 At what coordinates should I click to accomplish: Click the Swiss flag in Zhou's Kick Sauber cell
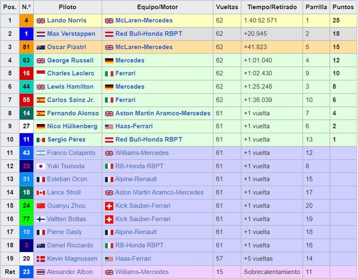(109, 206)
